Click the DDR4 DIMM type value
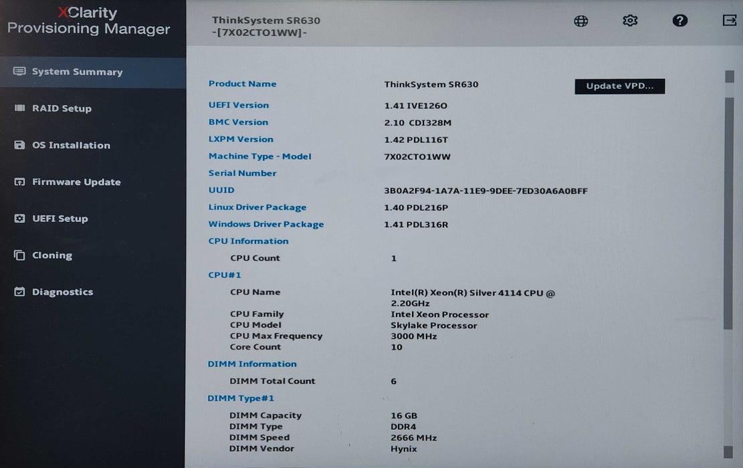743x468 pixels. [x=403, y=427]
